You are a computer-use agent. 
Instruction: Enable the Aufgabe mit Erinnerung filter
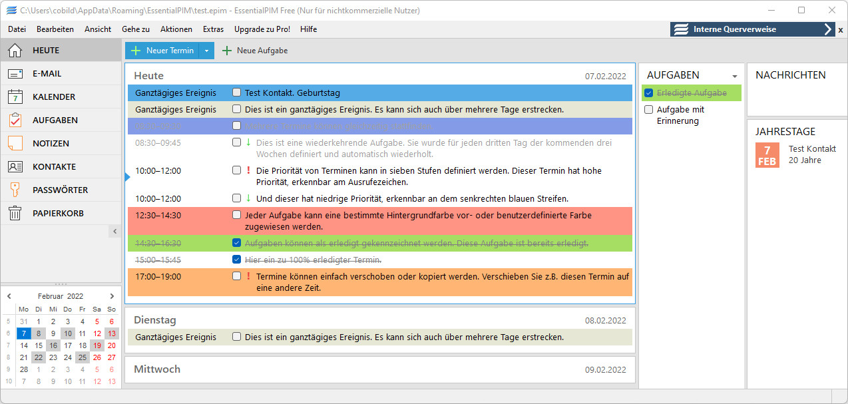pos(649,109)
